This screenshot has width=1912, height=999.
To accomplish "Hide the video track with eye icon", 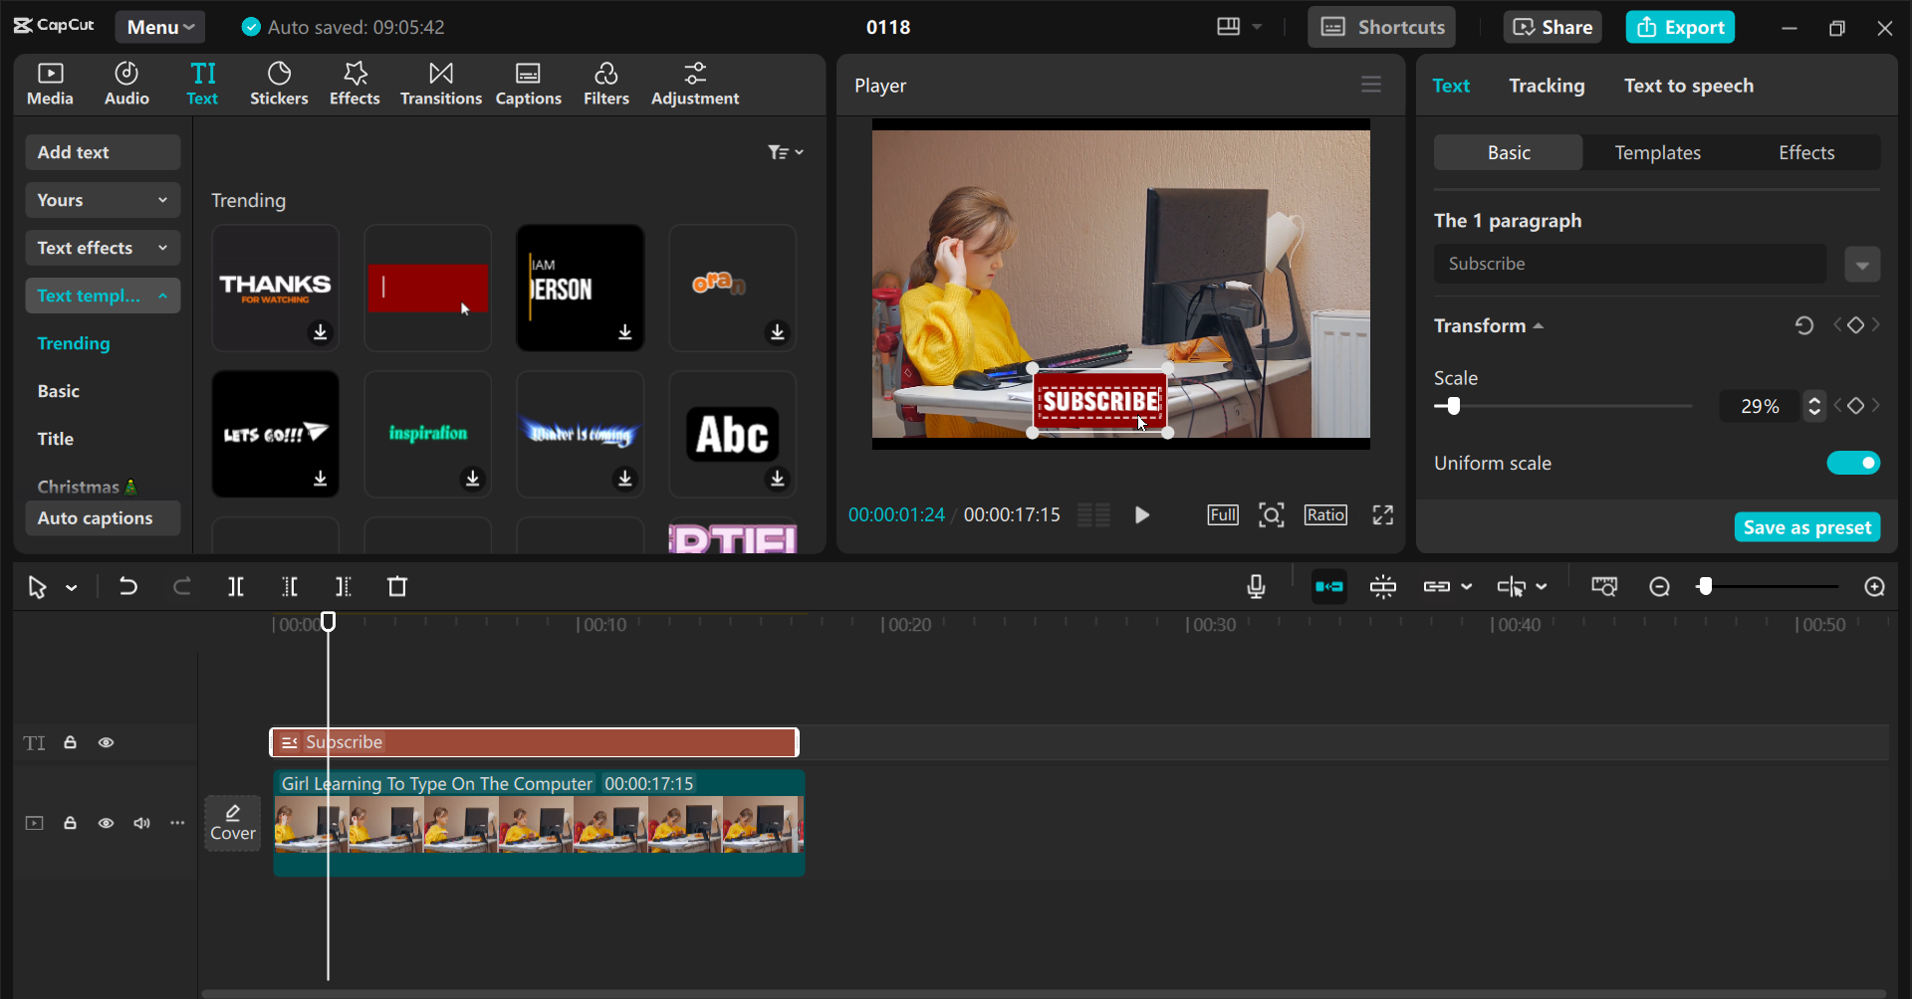I will [x=106, y=823].
